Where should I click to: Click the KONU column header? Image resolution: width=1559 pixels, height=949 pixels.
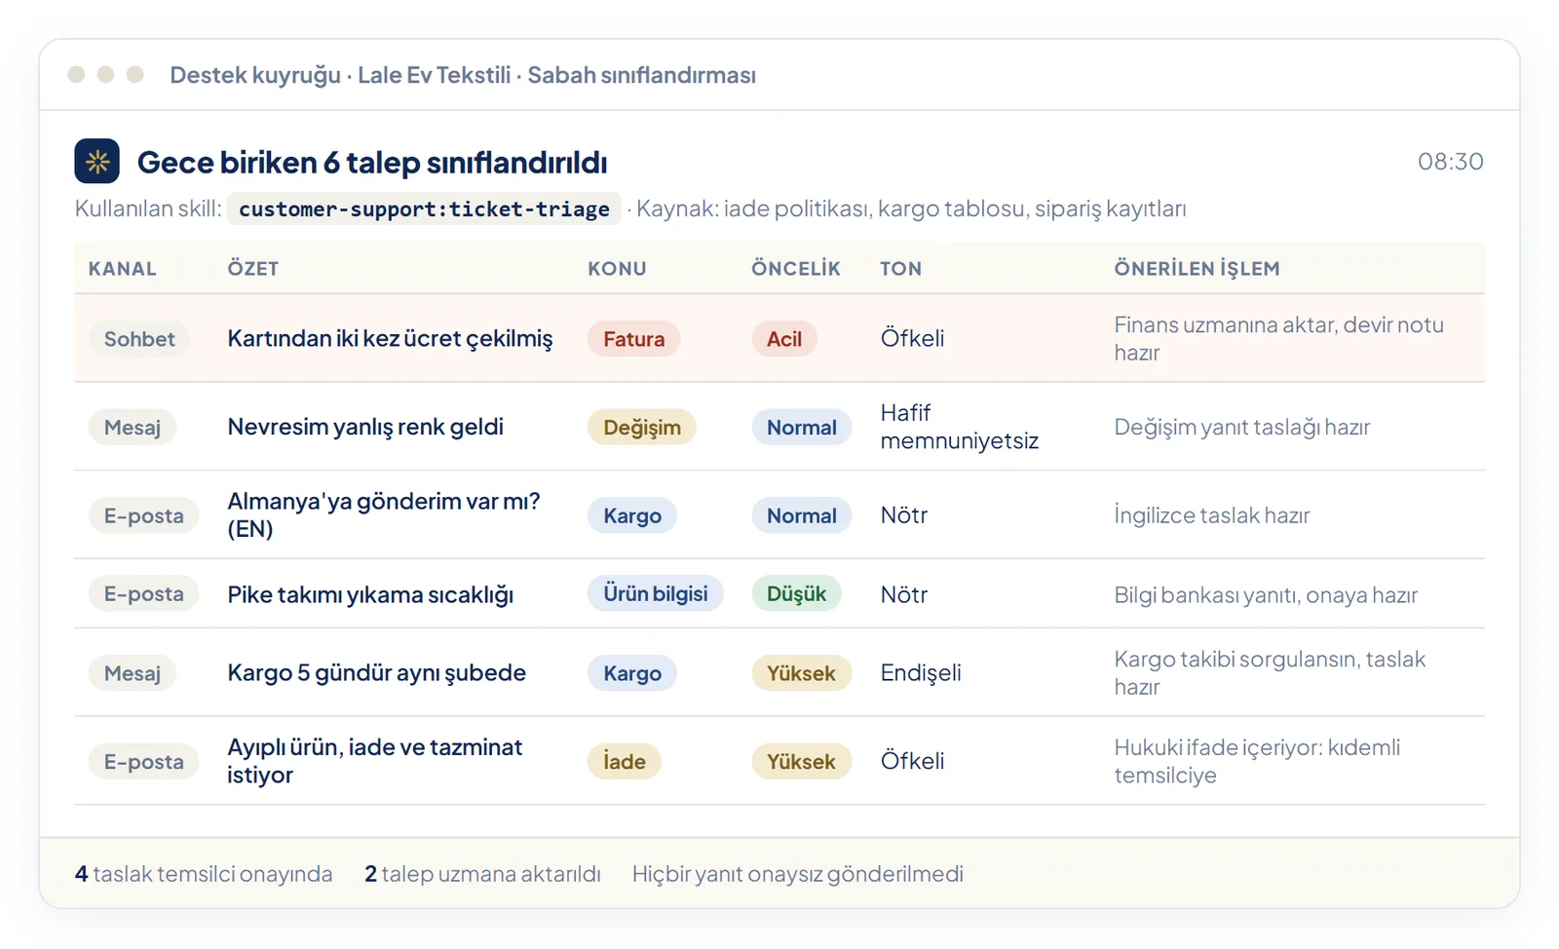pos(617,269)
